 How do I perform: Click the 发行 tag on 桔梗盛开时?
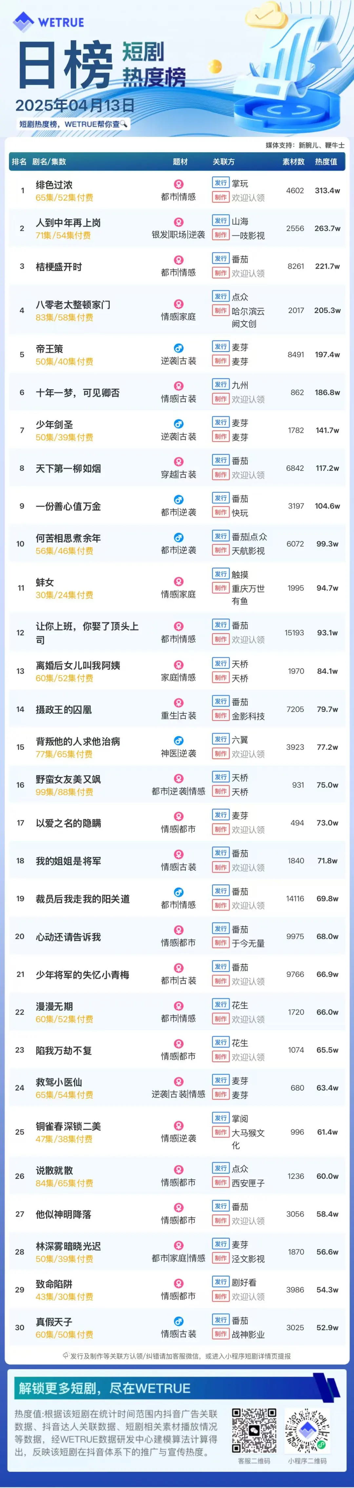(x=221, y=259)
